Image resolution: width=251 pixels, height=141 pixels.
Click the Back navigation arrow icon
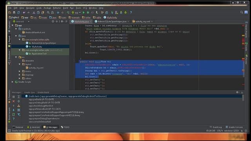click(x=58, y=13)
